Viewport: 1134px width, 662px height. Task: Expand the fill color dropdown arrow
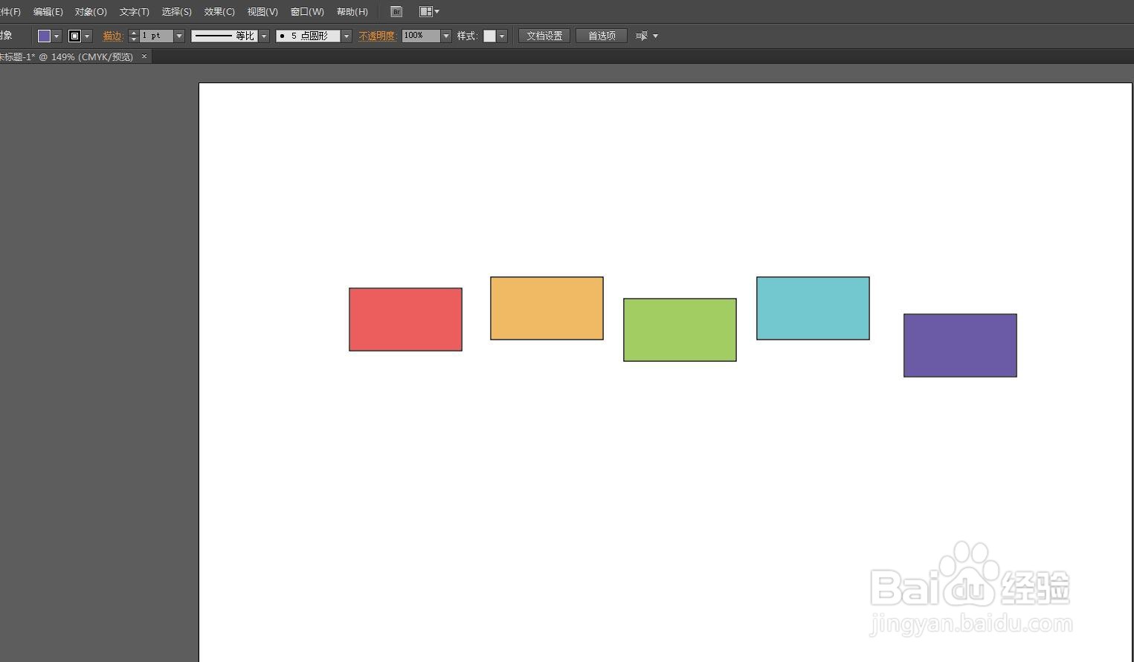coord(57,36)
